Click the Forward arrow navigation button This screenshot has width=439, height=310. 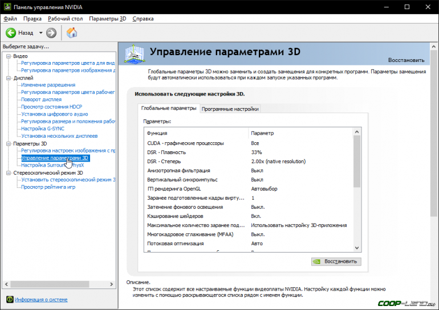pyautogui.click(x=51, y=33)
